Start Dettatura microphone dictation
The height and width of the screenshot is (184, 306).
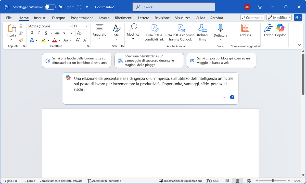tap(220, 28)
